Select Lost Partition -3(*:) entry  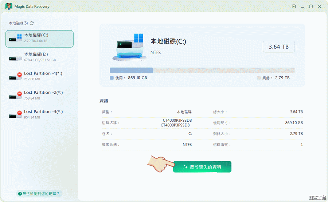(x=43, y=114)
